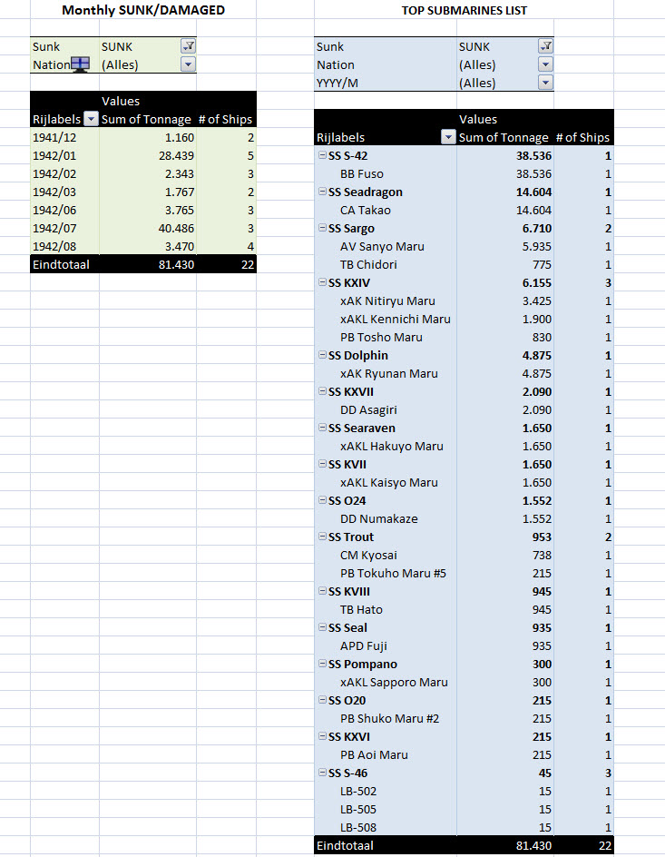Screen dimensions: 665x857
Task: Collapse the SS Seal group
Action: click(x=323, y=627)
